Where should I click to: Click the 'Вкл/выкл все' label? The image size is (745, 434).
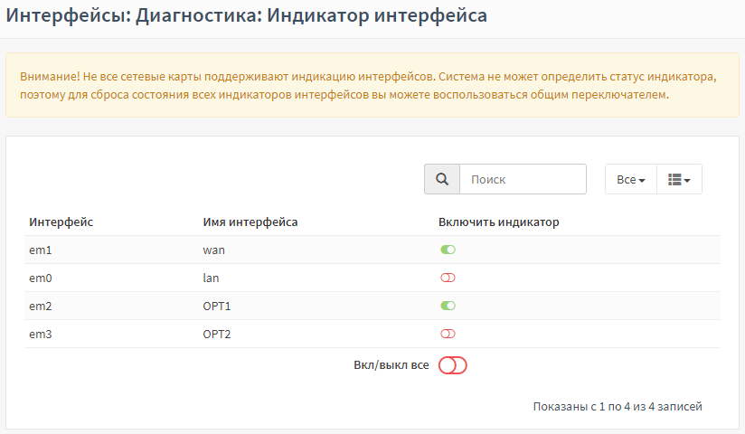(x=391, y=365)
